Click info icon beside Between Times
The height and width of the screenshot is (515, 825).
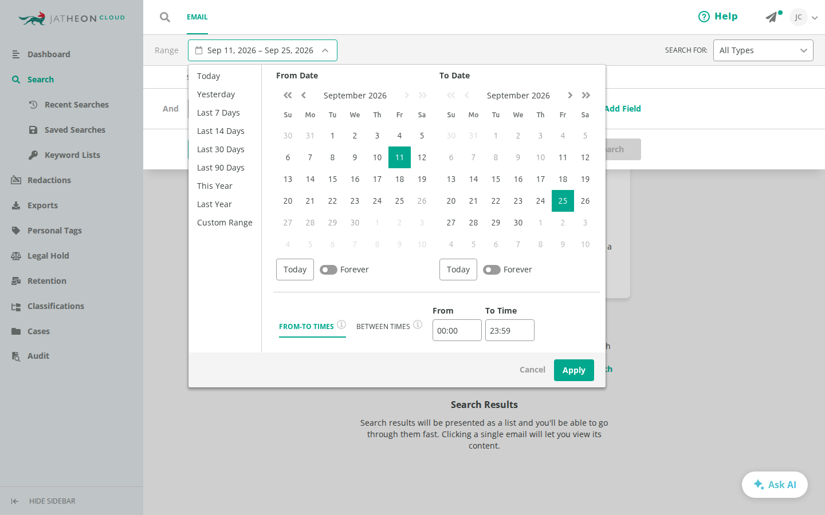pyautogui.click(x=418, y=324)
